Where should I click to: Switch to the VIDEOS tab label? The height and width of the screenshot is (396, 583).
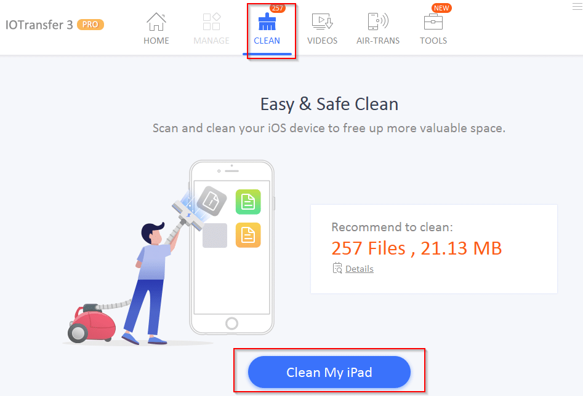(323, 41)
